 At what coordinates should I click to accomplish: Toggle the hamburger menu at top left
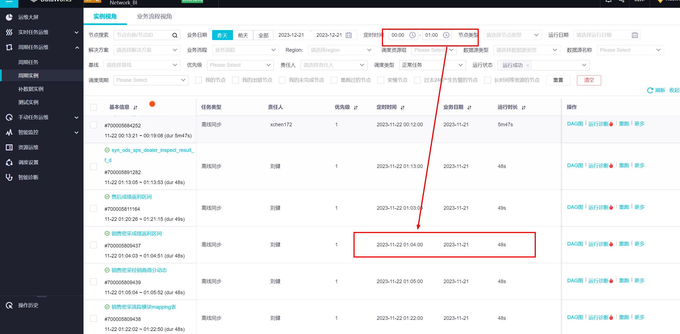(9, 1)
